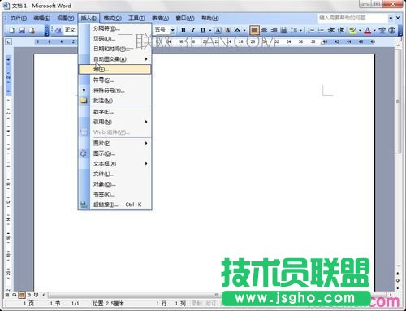406x311 pixels.
Task: Open the 窗口(W) menu
Action: tap(185, 18)
